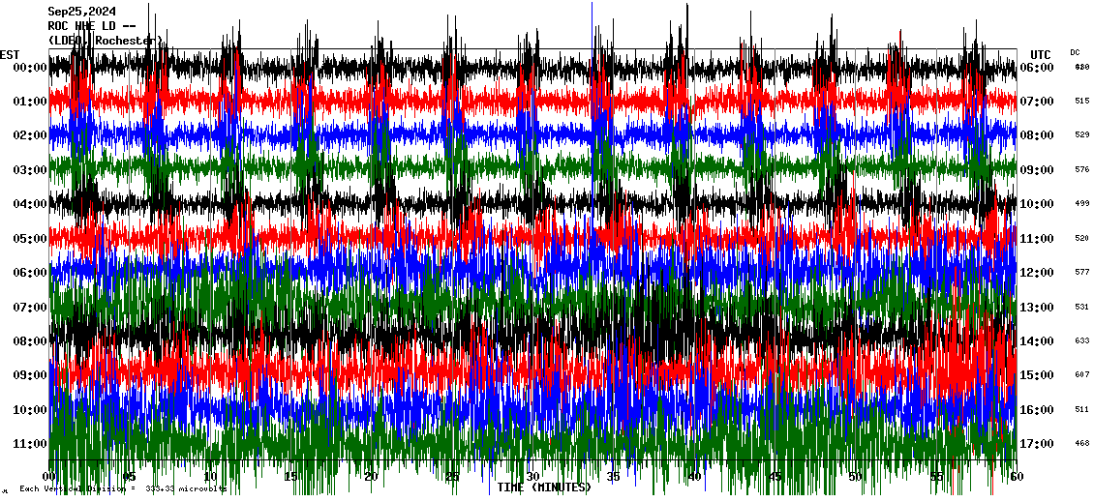Click the Sep25,2024 date header
Viewport: 1094px width, 502px height.
pos(81,12)
